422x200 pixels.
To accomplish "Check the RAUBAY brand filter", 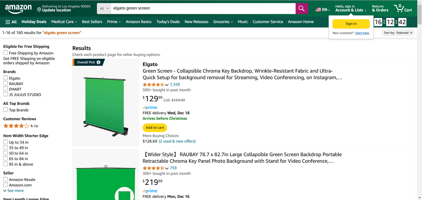I will pos(6,84).
